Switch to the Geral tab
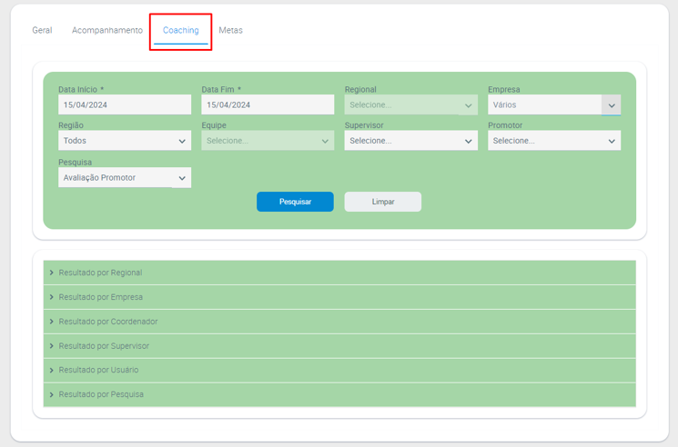678x447 pixels. [42, 30]
